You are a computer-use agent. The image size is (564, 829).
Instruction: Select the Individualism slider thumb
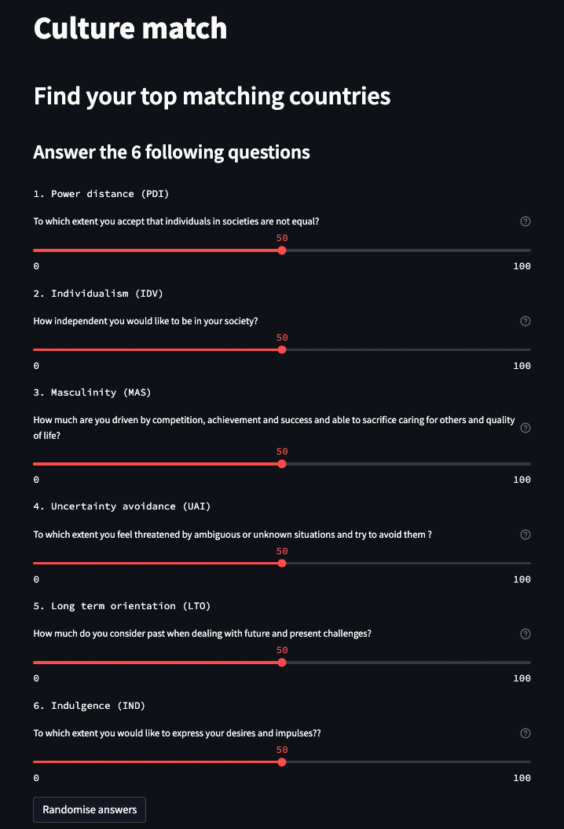coord(282,350)
